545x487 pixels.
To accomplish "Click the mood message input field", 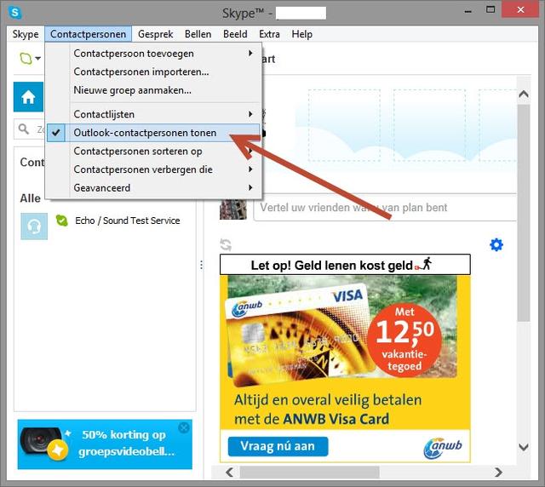I will tap(385, 208).
